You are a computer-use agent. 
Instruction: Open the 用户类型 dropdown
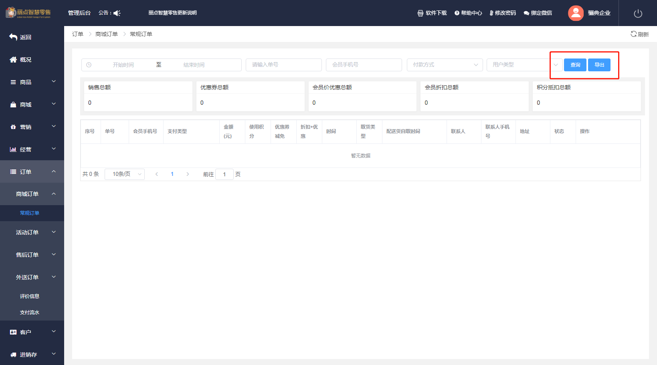(x=524, y=65)
